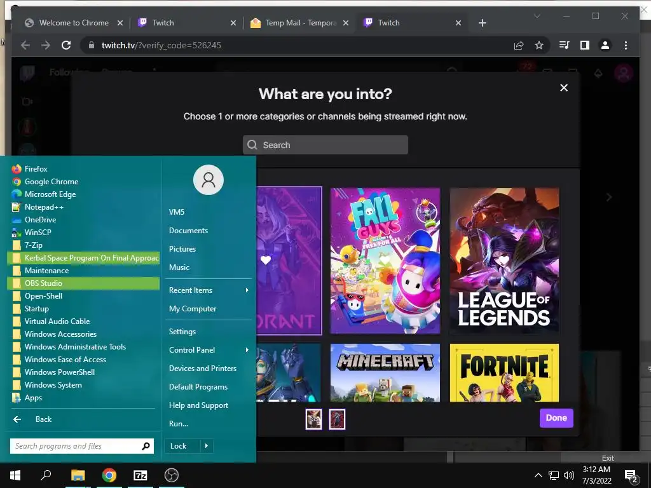
Task: Open Devices and Printers
Action: (203, 369)
